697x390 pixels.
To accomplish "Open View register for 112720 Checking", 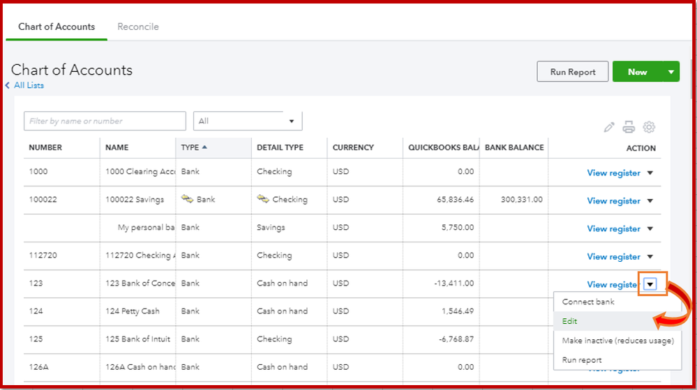I will click(x=613, y=257).
